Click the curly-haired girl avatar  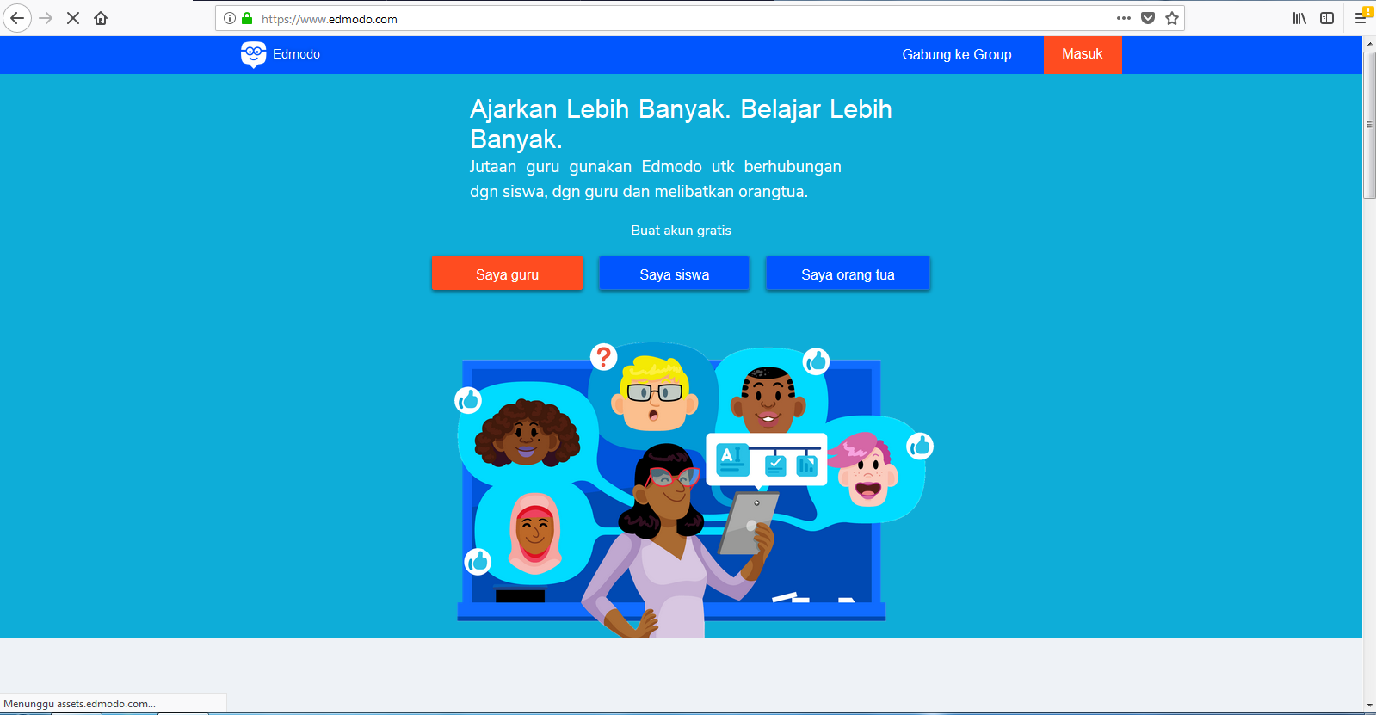point(527,433)
